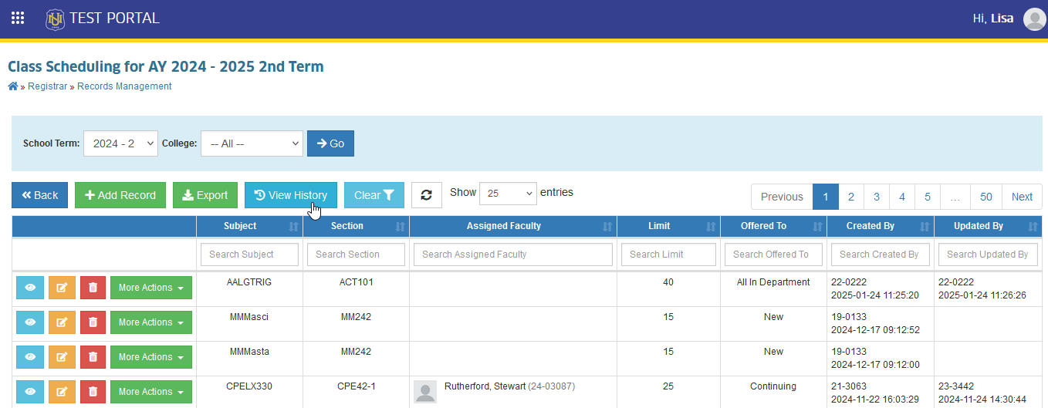The height and width of the screenshot is (408, 1048).
Task: Export the class schedule table
Action: tap(205, 195)
